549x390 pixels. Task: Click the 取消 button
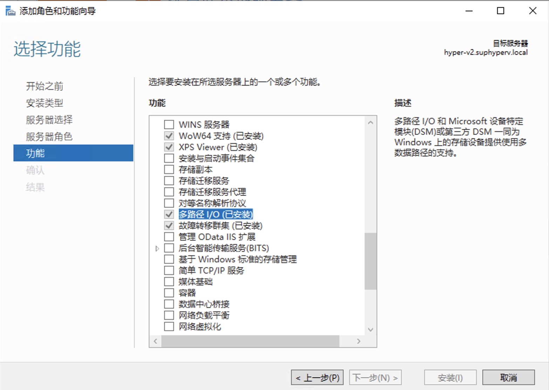(x=509, y=378)
